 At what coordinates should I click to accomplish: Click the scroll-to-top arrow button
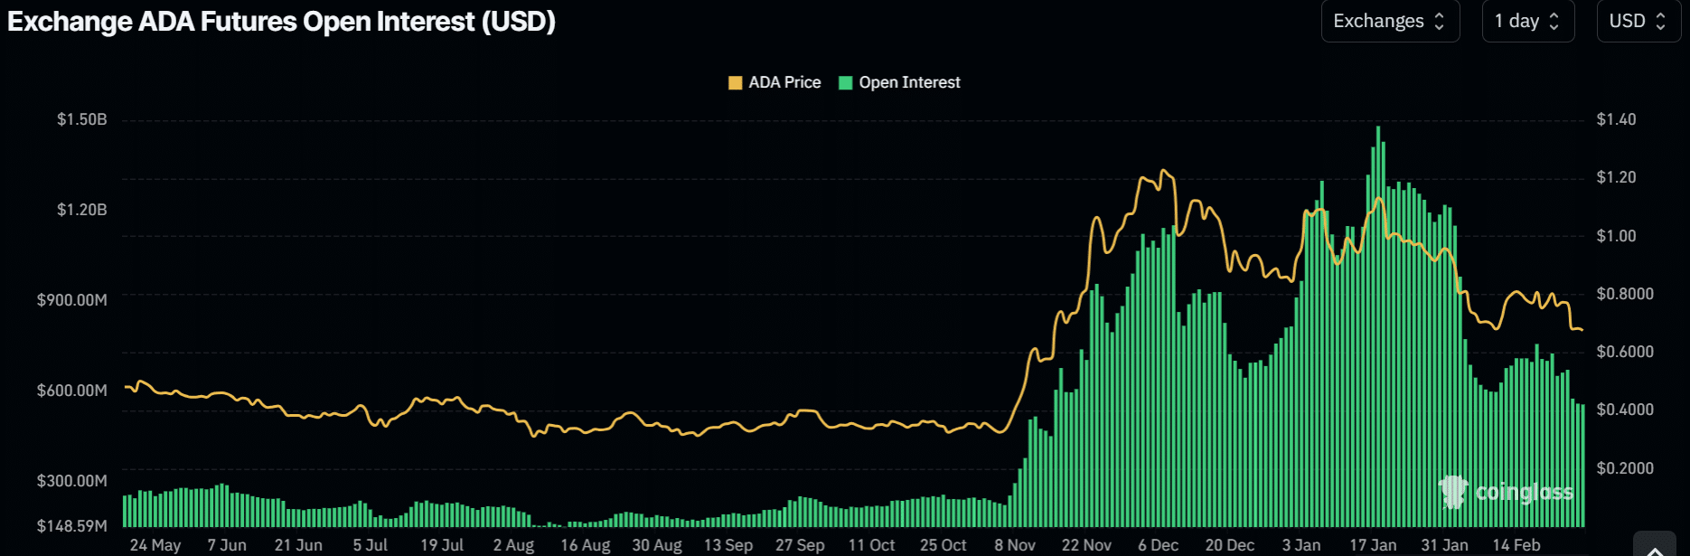1654,547
